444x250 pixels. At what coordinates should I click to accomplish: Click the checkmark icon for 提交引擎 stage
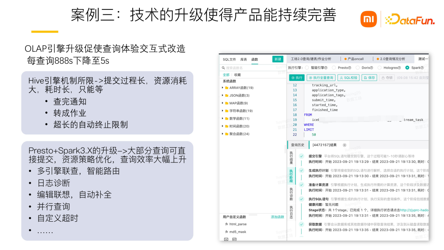[302, 156]
